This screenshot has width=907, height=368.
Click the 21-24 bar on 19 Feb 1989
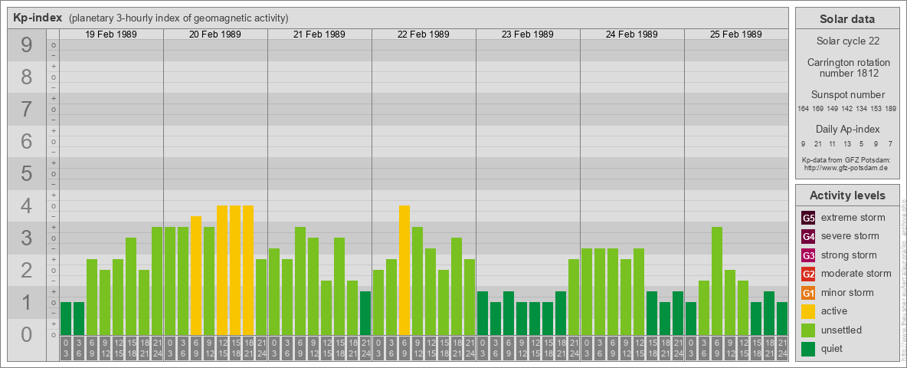pos(157,281)
